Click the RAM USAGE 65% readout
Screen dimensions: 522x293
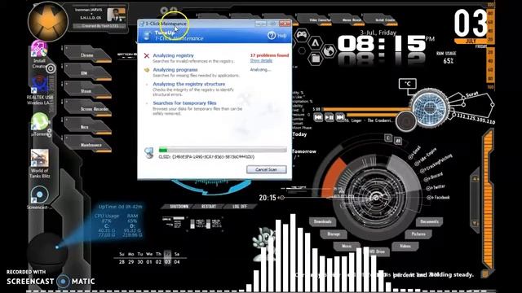[446, 58]
